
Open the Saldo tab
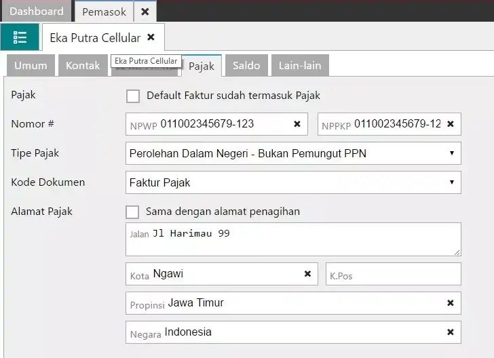246,66
